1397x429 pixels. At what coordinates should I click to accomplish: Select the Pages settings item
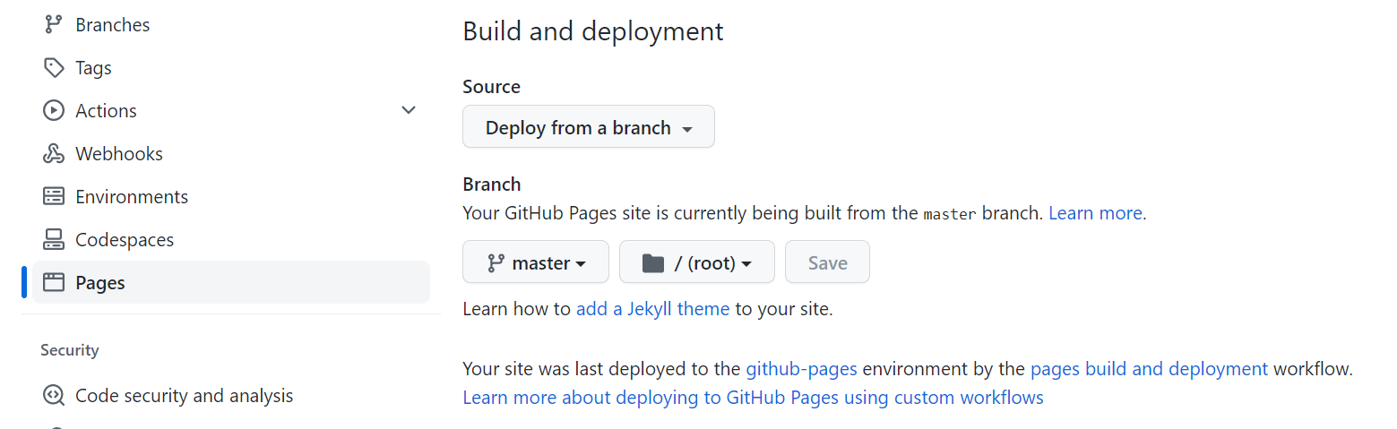click(231, 283)
